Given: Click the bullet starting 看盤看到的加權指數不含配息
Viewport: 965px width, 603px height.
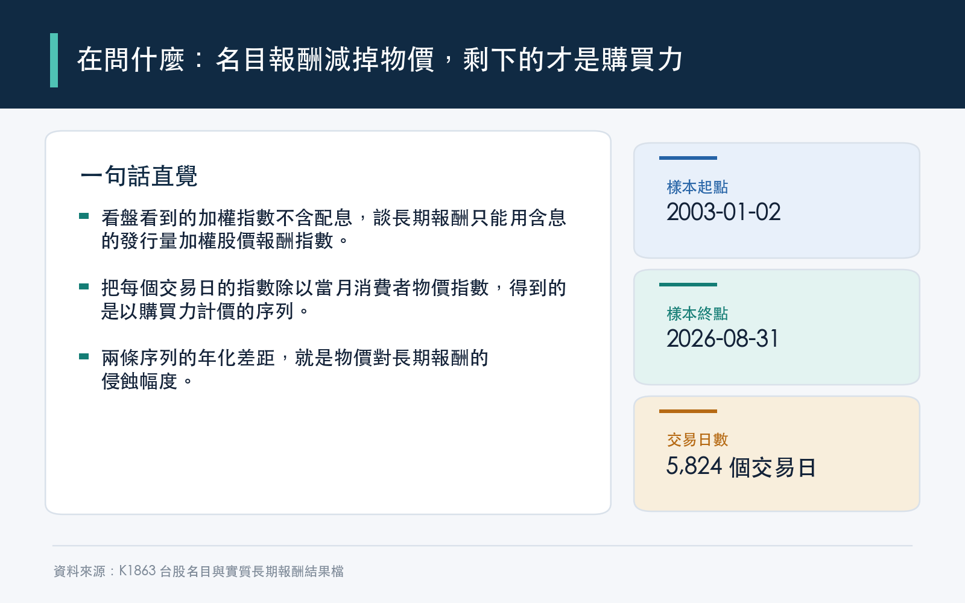Looking at the screenshot, I should [x=334, y=229].
